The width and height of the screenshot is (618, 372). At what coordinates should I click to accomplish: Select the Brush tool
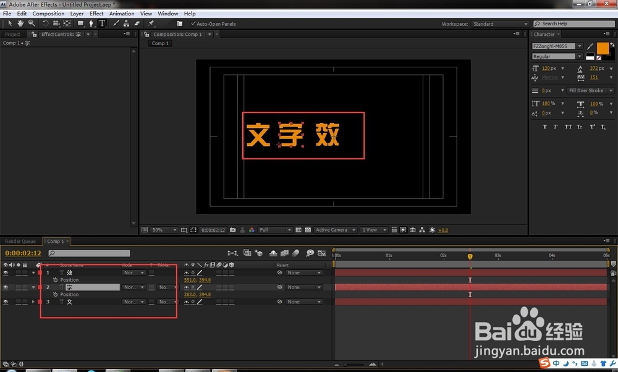pyautogui.click(x=116, y=23)
